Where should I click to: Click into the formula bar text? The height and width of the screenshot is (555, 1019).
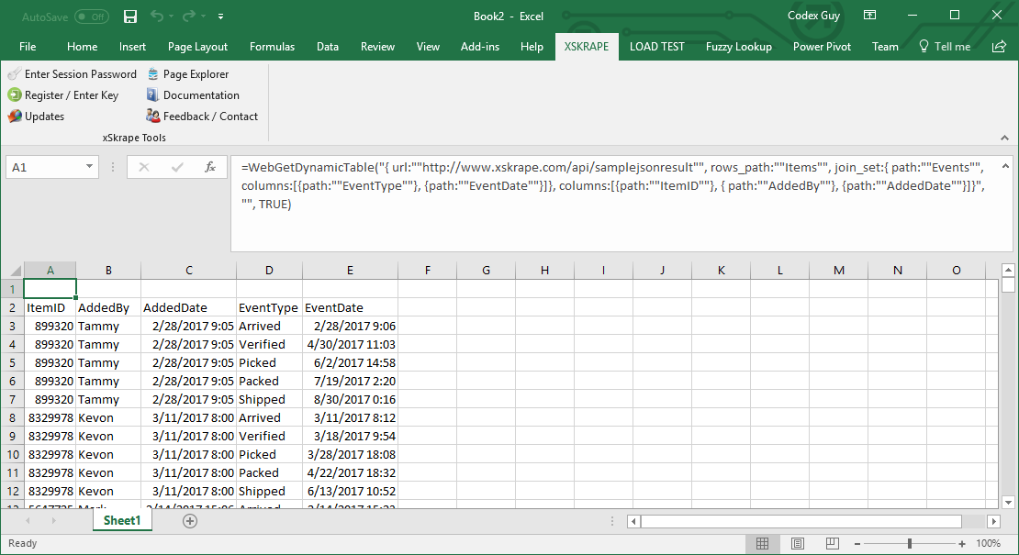[612, 185]
